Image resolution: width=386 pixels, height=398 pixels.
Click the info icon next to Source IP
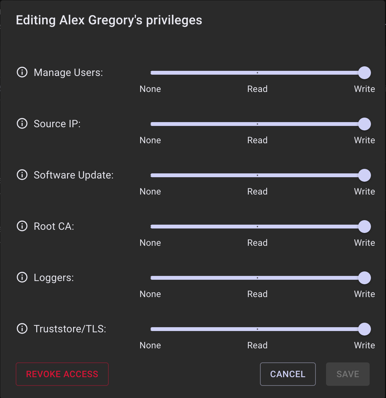coord(22,123)
